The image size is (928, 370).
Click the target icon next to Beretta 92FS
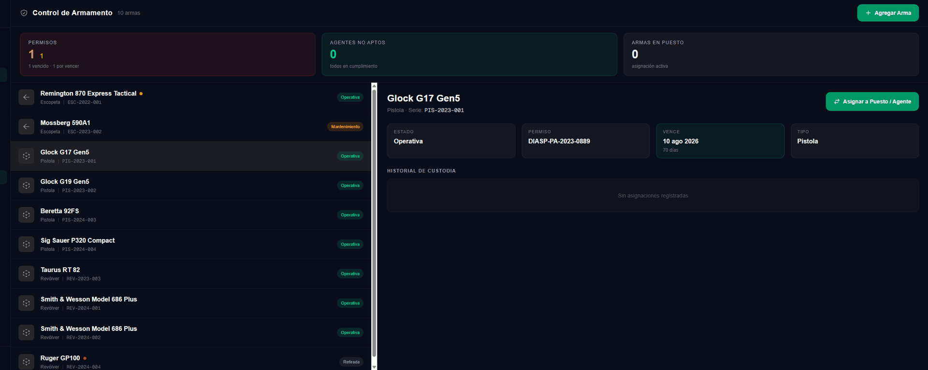click(26, 215)
